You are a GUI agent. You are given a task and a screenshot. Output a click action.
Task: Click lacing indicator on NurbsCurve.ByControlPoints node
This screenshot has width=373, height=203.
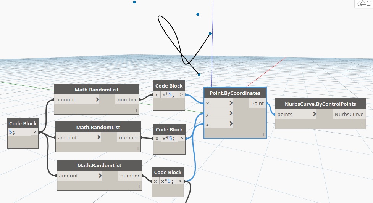coord(362,125)
